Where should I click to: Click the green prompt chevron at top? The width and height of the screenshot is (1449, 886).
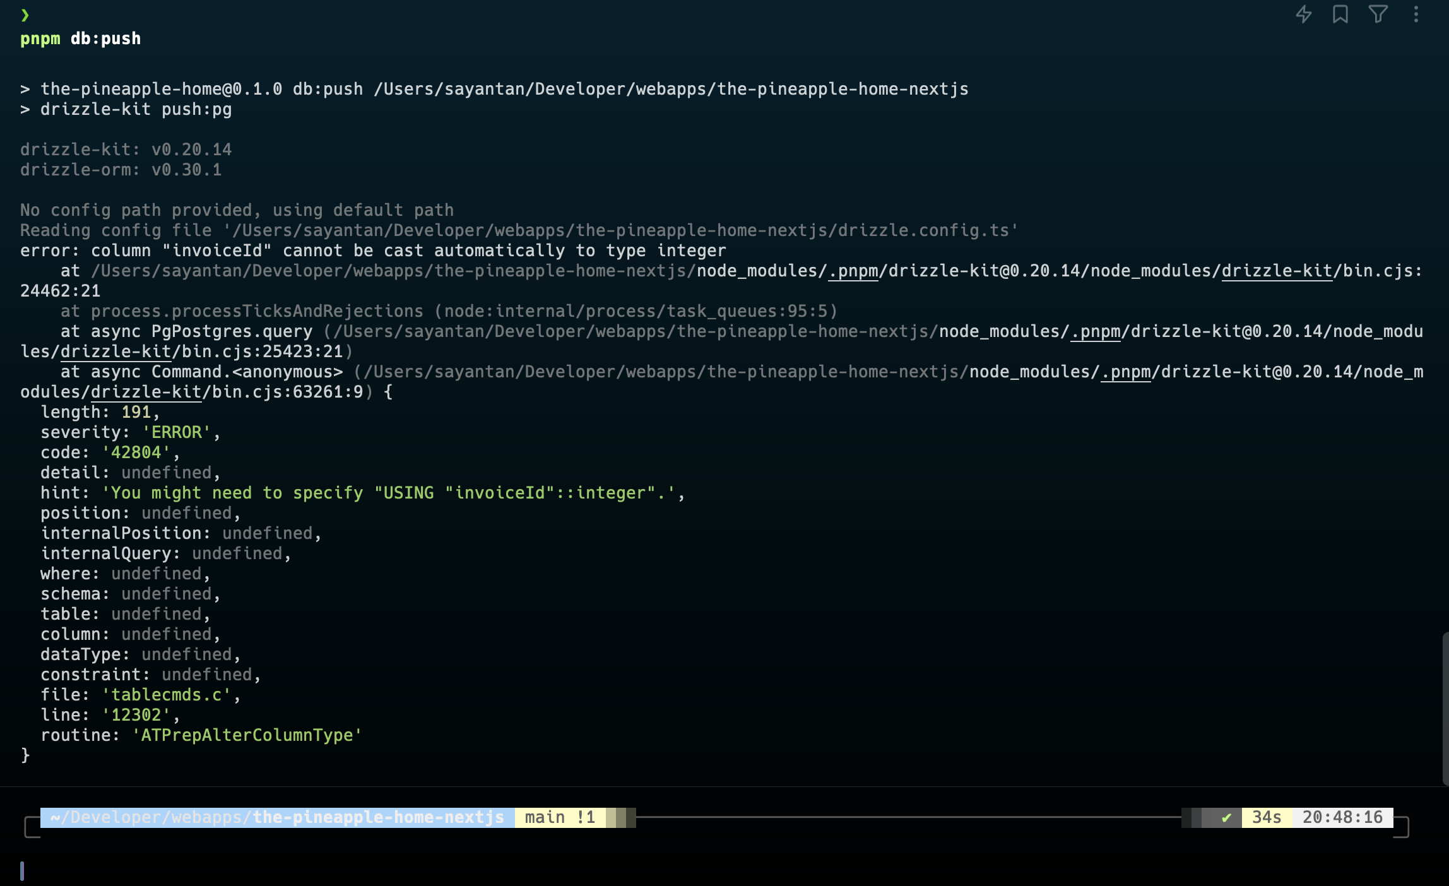(25, 15)
